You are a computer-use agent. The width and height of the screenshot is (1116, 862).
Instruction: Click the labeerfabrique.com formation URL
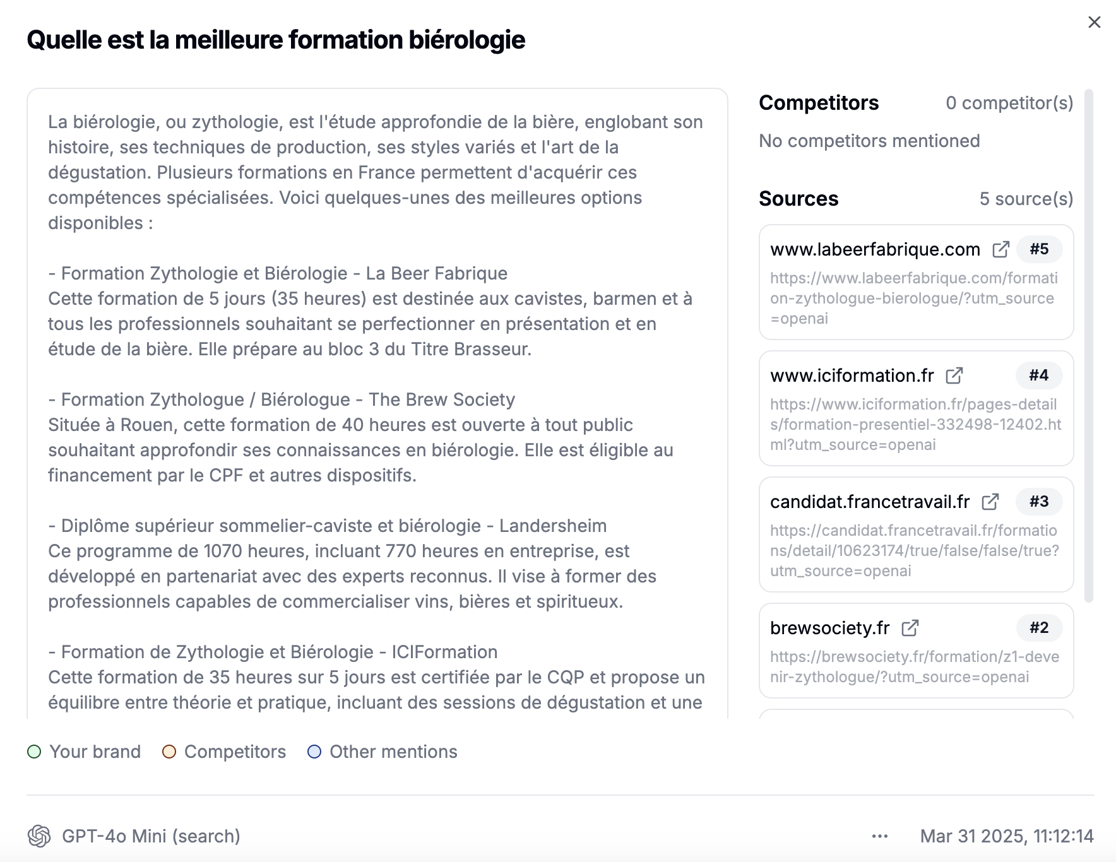pos(914,298)
